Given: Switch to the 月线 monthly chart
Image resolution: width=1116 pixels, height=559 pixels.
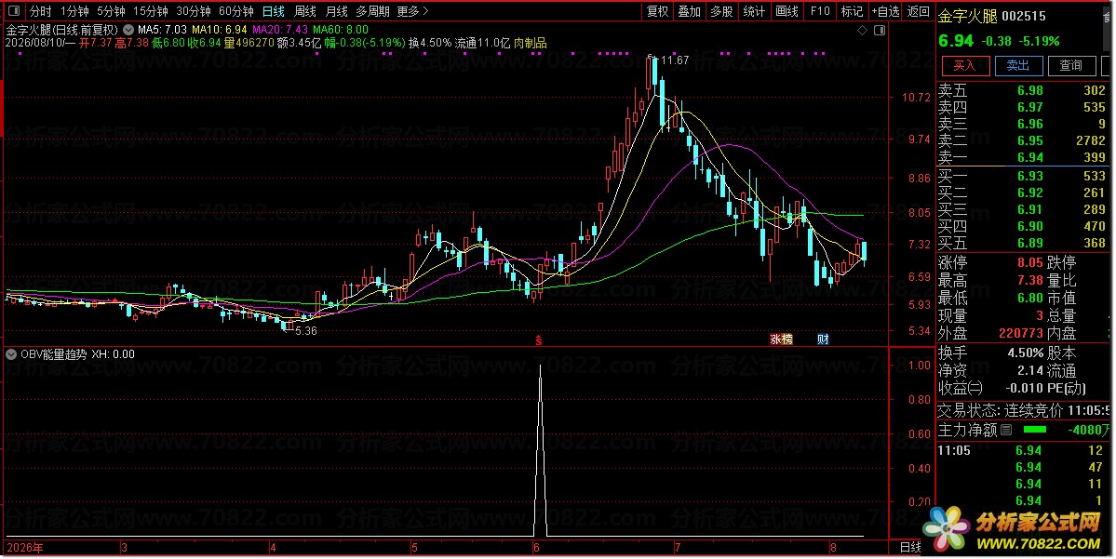Looking at the screenshot, I should coord(336,11).
